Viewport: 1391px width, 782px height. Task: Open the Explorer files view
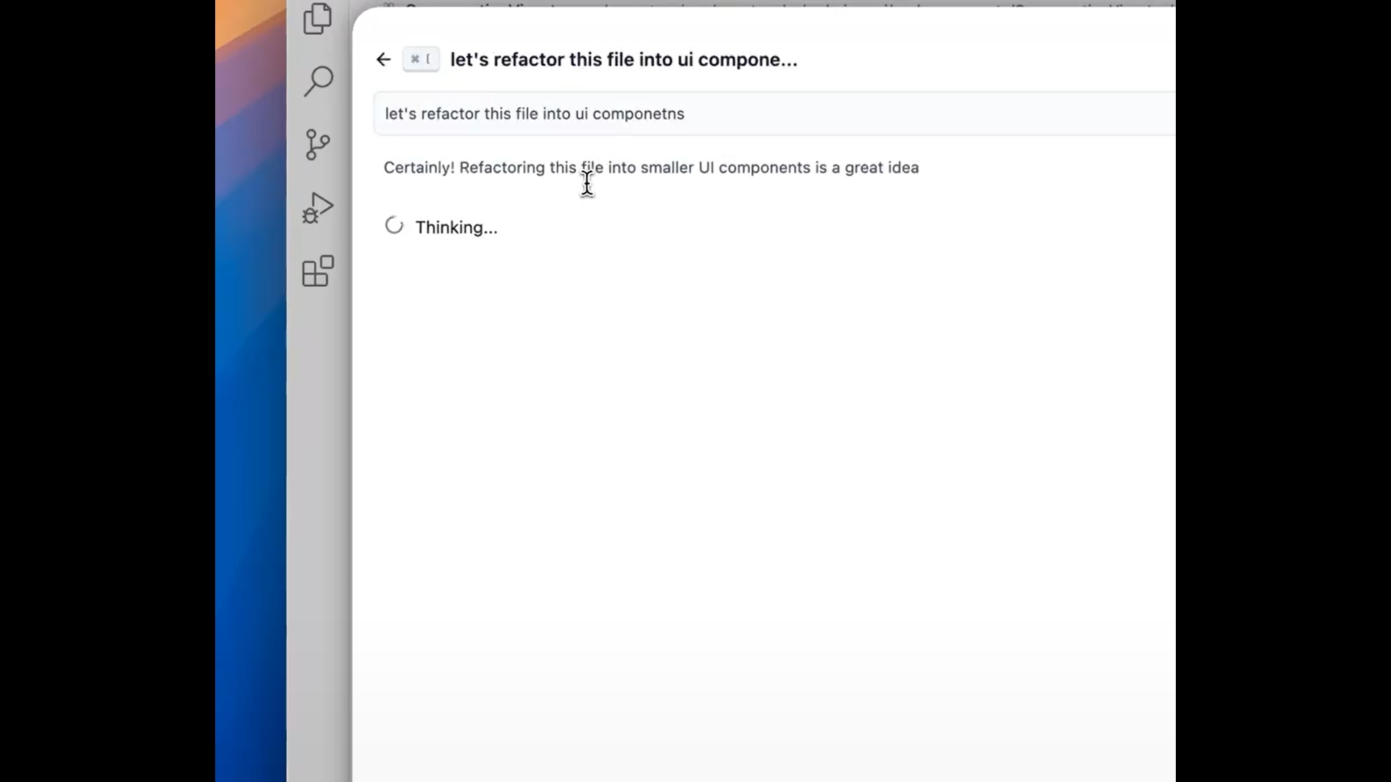(x=317, y=19)
